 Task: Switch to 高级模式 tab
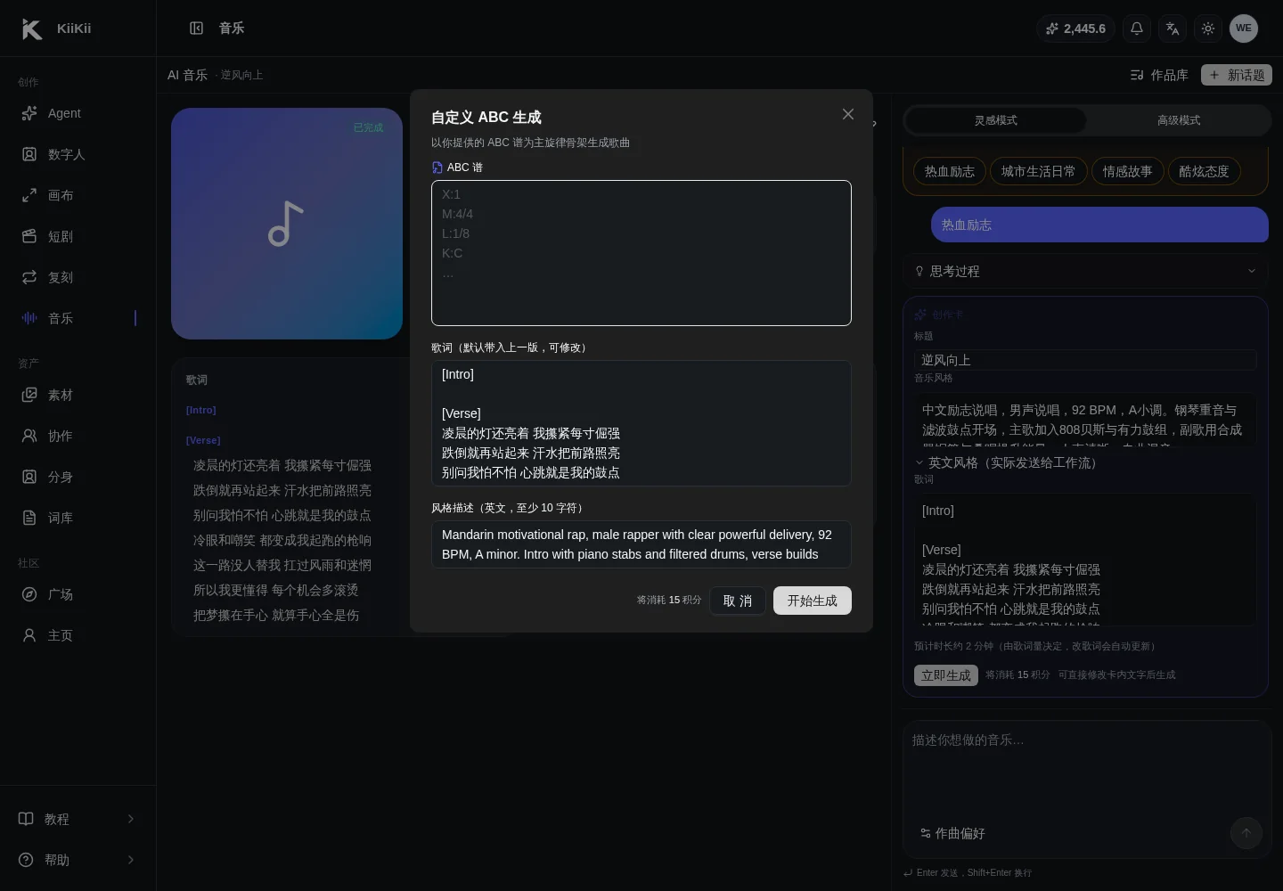[x=1179, y=120]
